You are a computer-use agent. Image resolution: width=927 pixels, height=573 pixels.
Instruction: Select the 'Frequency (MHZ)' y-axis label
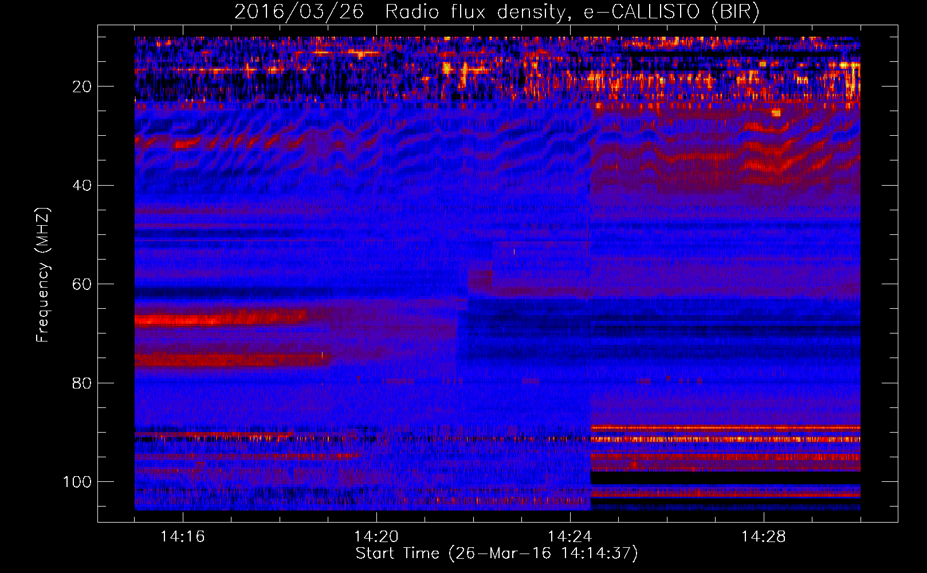[43, 275]
